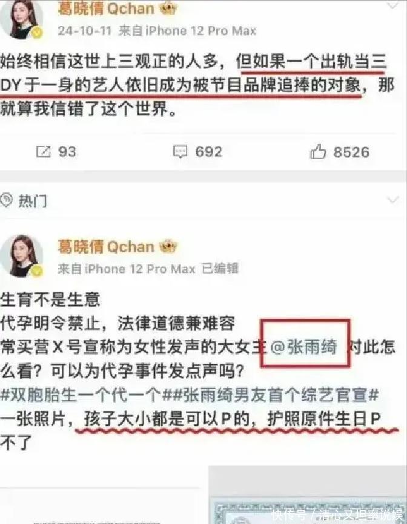The height and width of the screenshot is (524, 407).
Task: Open the attached passport image thumbnail
Action: click(308, 495)
